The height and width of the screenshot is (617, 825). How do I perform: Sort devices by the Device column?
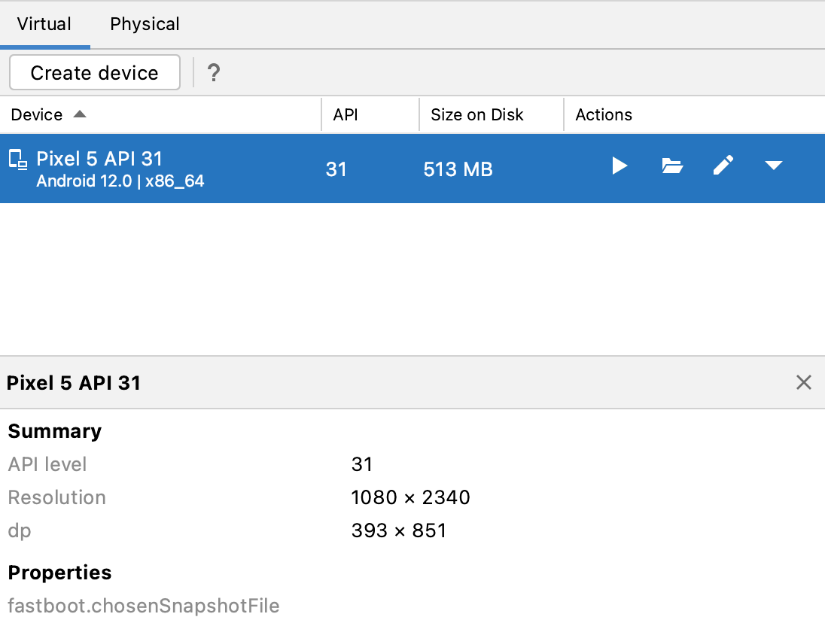37,114
